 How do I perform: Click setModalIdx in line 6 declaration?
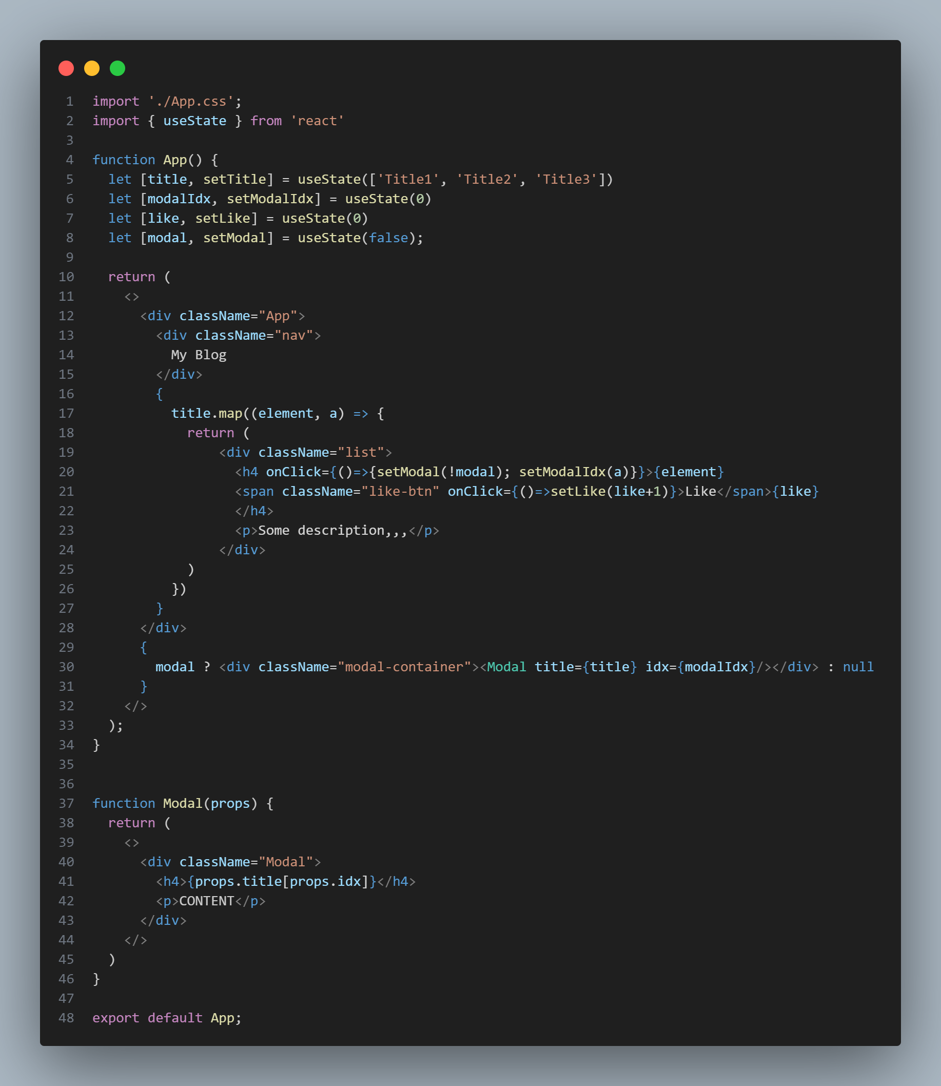pos(270,199)
